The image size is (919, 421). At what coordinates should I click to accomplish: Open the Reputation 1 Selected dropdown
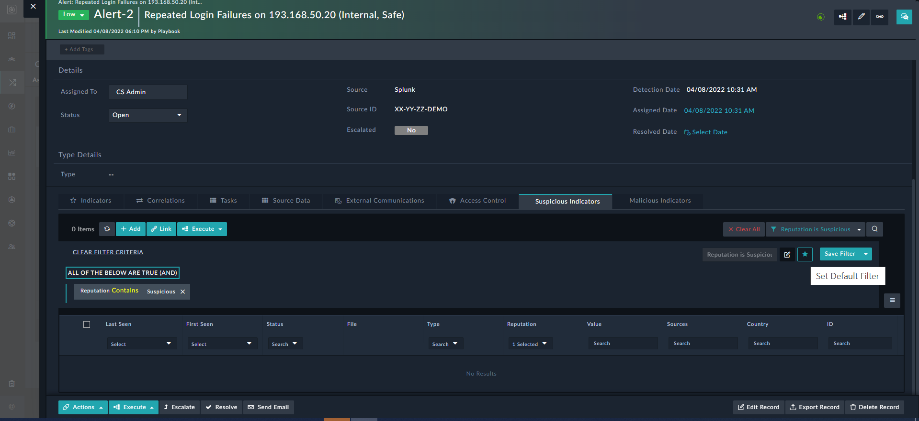pyautogui.click(x=531, y=344)
